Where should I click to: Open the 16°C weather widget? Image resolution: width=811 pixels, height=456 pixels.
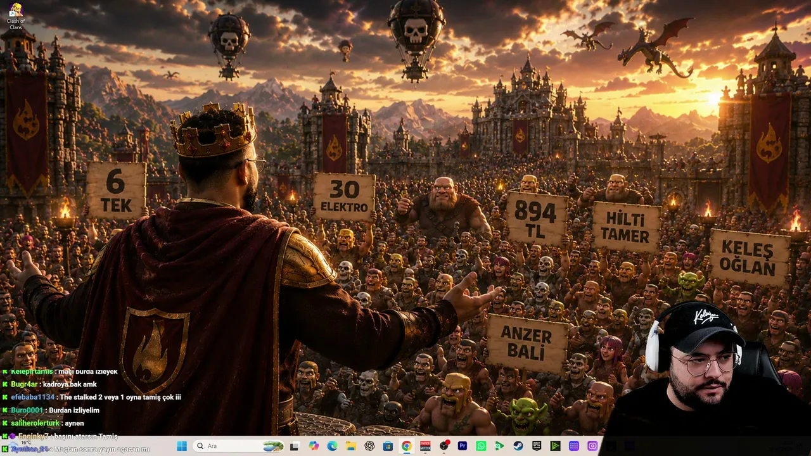click(25, 446)
